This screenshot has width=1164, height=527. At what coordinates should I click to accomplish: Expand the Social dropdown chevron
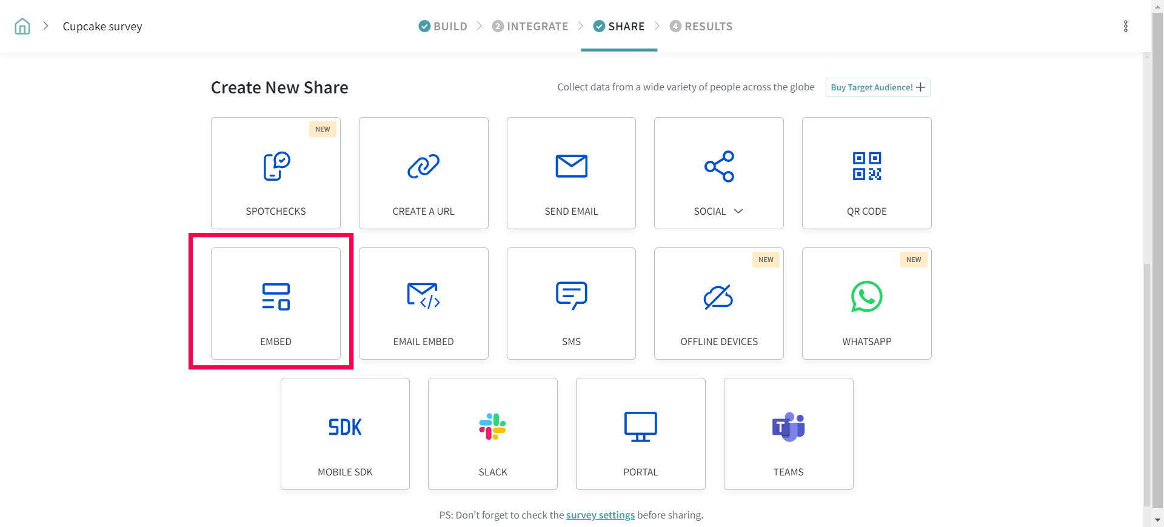tap(738, 211)
